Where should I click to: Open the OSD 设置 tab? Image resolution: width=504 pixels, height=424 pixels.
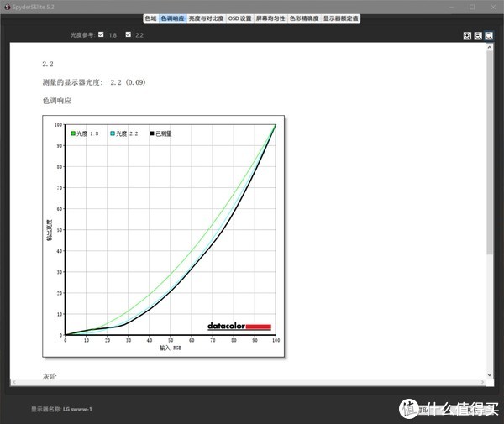[239, 18]
